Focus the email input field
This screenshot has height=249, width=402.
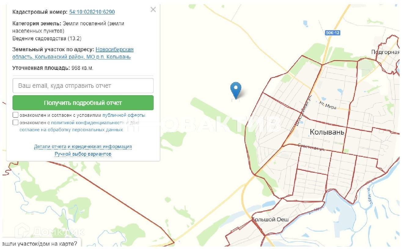(x=83, y=86)
